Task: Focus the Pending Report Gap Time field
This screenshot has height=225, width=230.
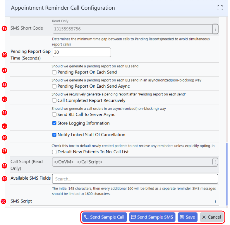Action: click(82, 52)
